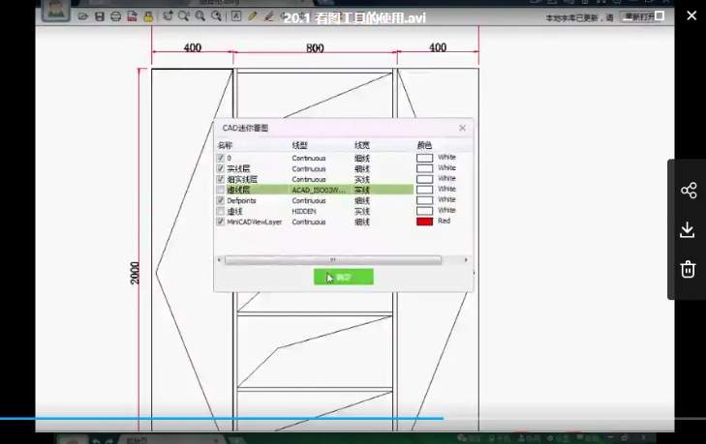Print the drawing with the printer icon
706x444 pixels.
[x=115, y=16]
